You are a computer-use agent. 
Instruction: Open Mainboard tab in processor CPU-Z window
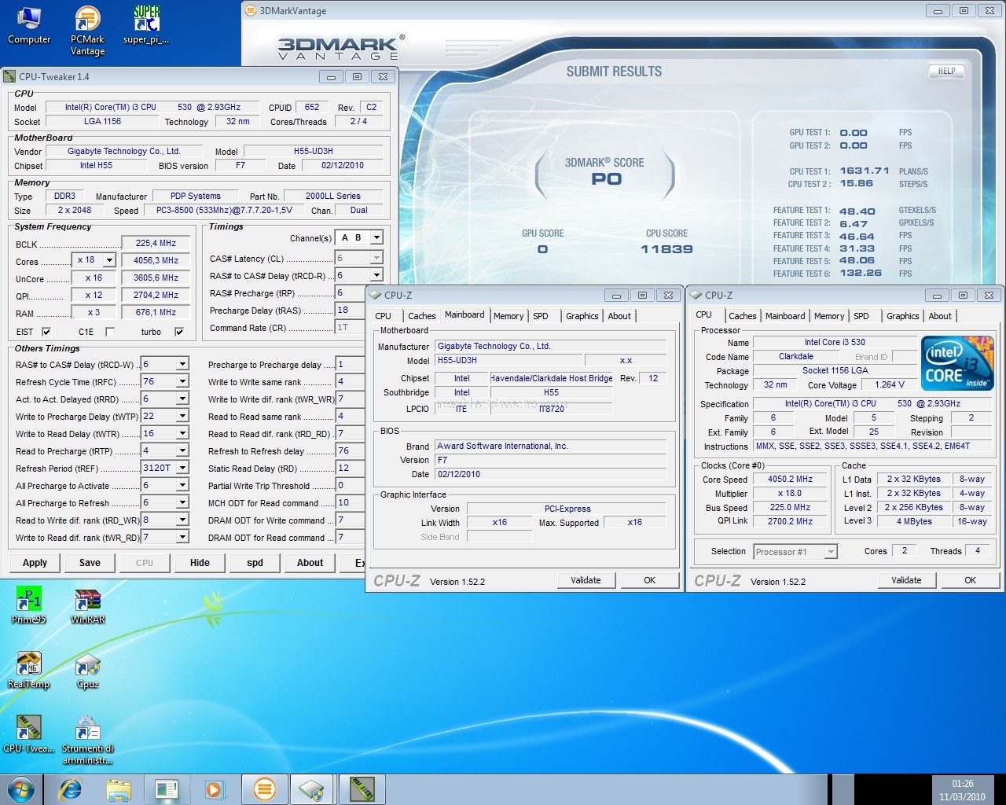[785, 316]
